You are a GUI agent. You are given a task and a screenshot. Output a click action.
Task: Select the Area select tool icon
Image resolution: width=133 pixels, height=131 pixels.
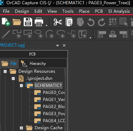123,22
